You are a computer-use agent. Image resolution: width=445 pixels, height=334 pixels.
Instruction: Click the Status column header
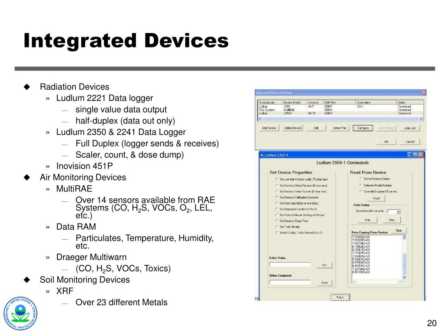click(410, 102)
